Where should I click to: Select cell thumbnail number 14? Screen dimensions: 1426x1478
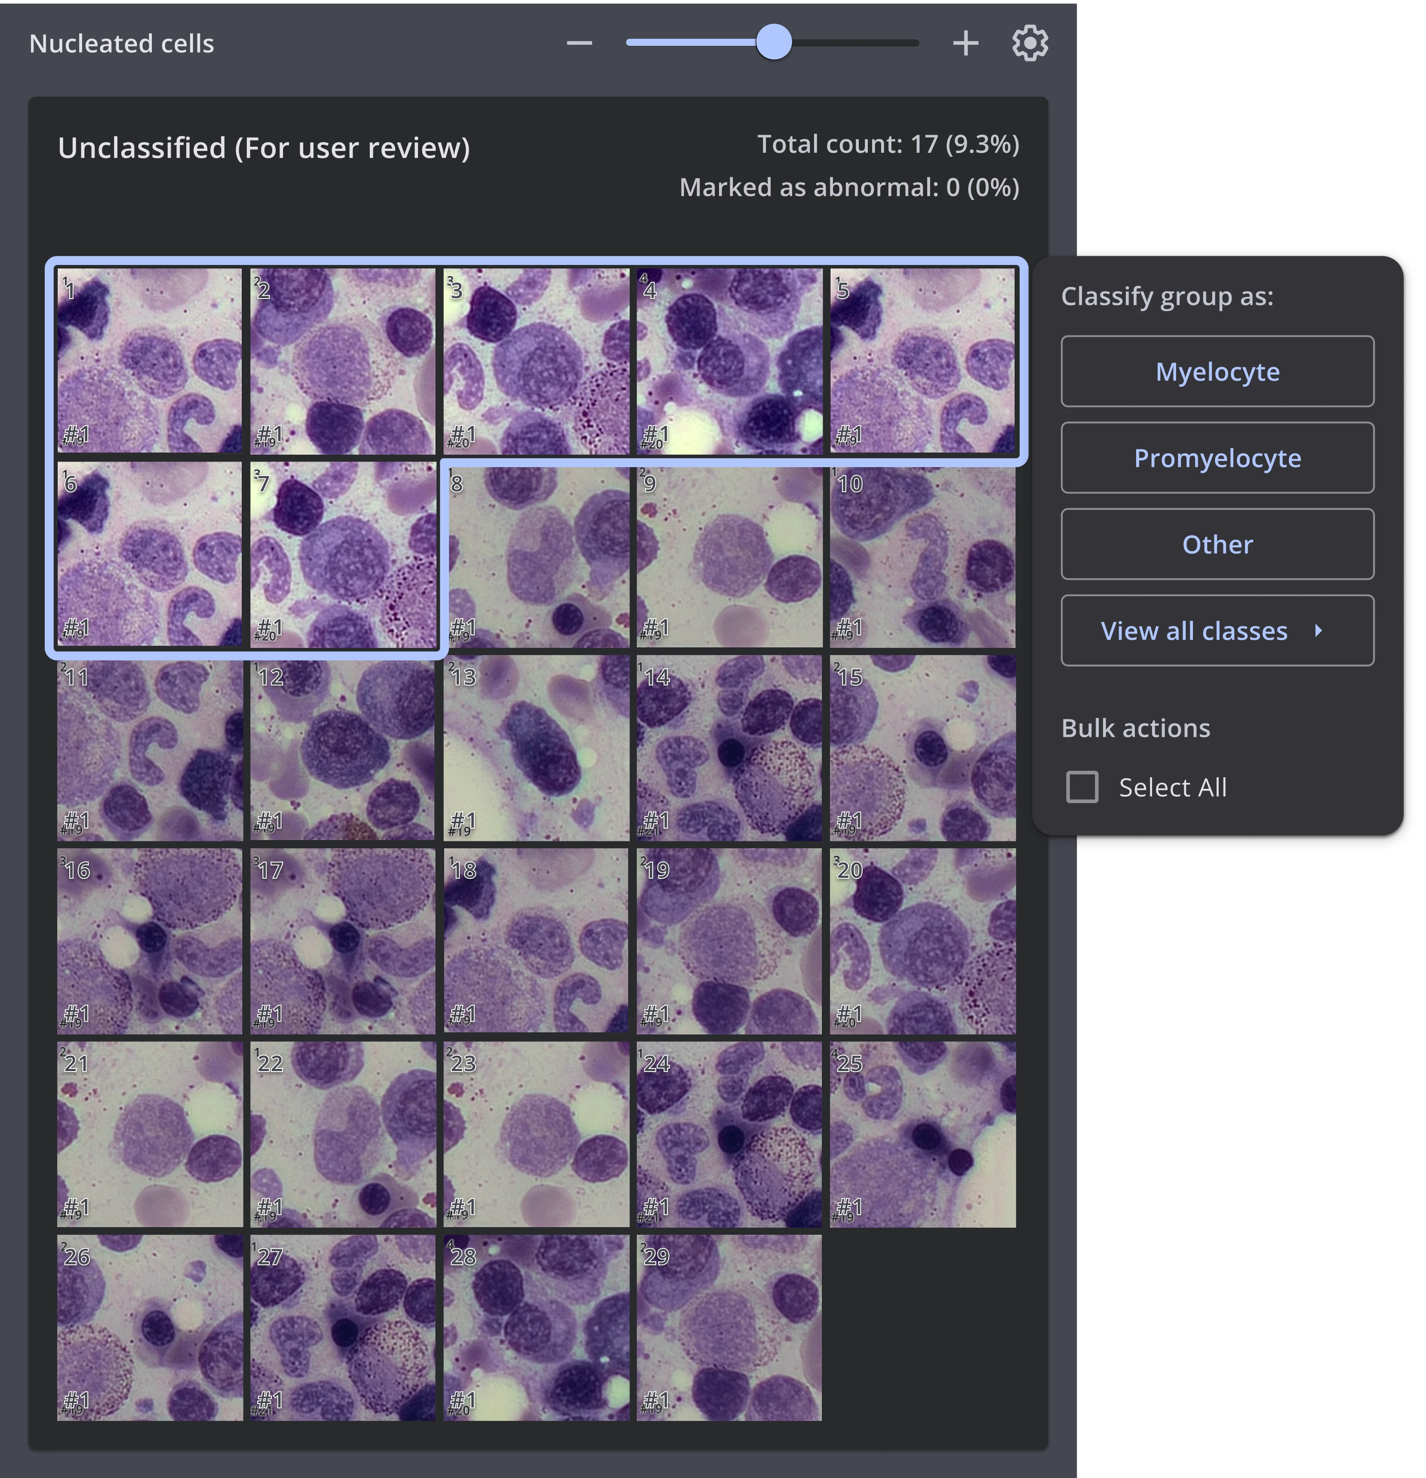coord(729,748)
